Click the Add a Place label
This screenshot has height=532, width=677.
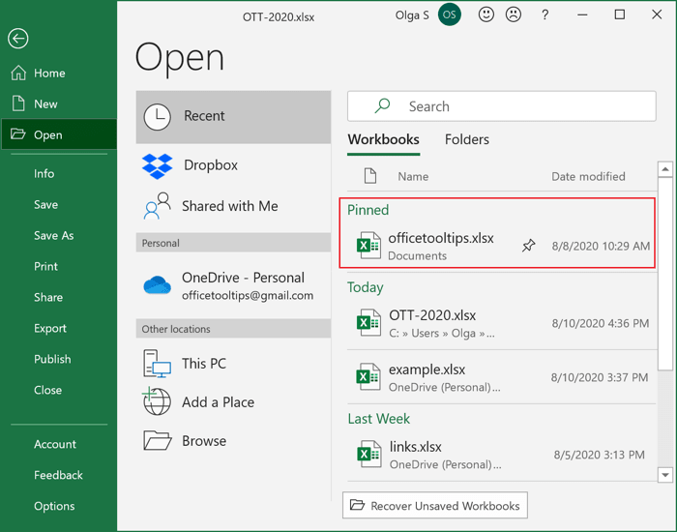click(218, 402)
